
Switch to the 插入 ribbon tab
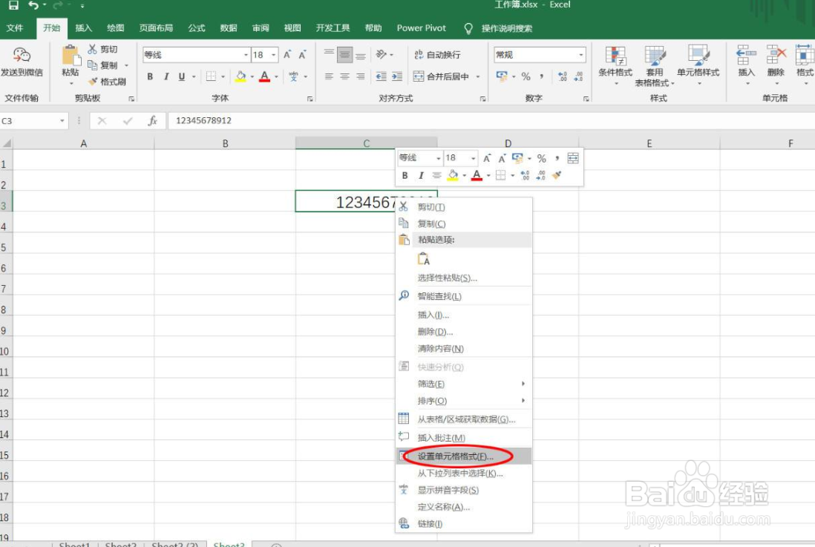coord(84,28)
